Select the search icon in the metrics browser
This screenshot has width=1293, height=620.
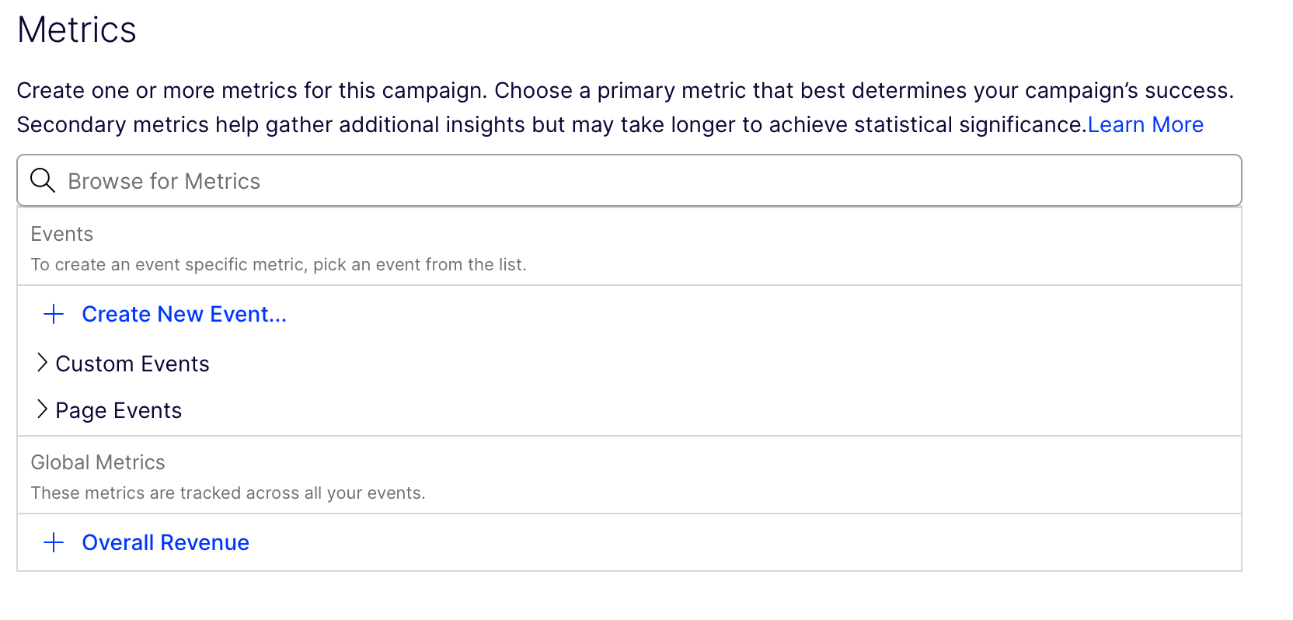(x=42, y=180)
